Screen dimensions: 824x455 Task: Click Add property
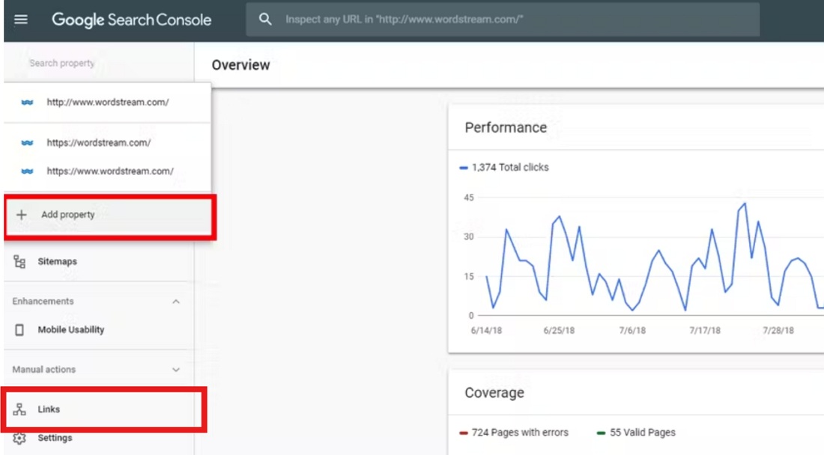pyautogui.click(x=109, y=217)
